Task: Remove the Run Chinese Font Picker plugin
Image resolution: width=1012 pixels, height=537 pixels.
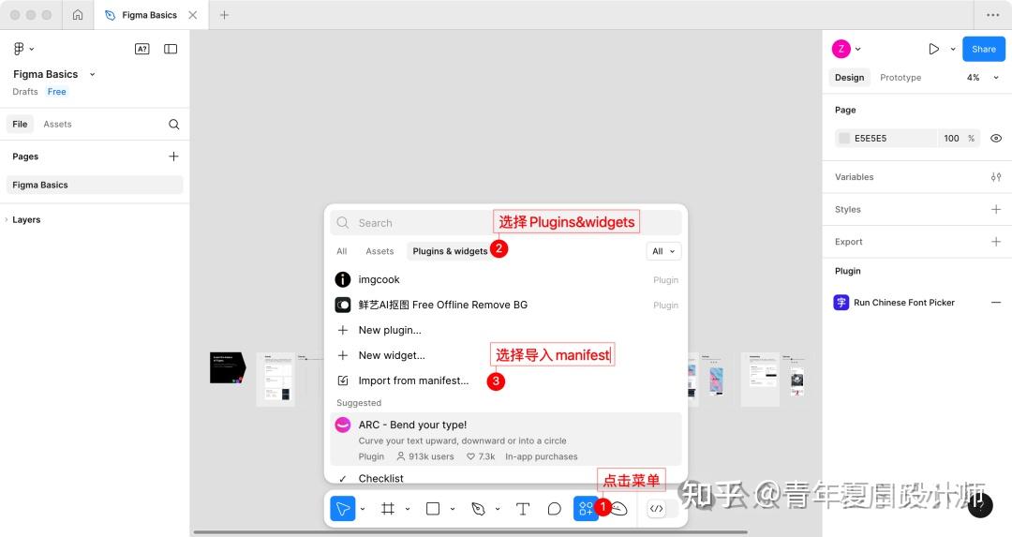Action: coord(996,302)
